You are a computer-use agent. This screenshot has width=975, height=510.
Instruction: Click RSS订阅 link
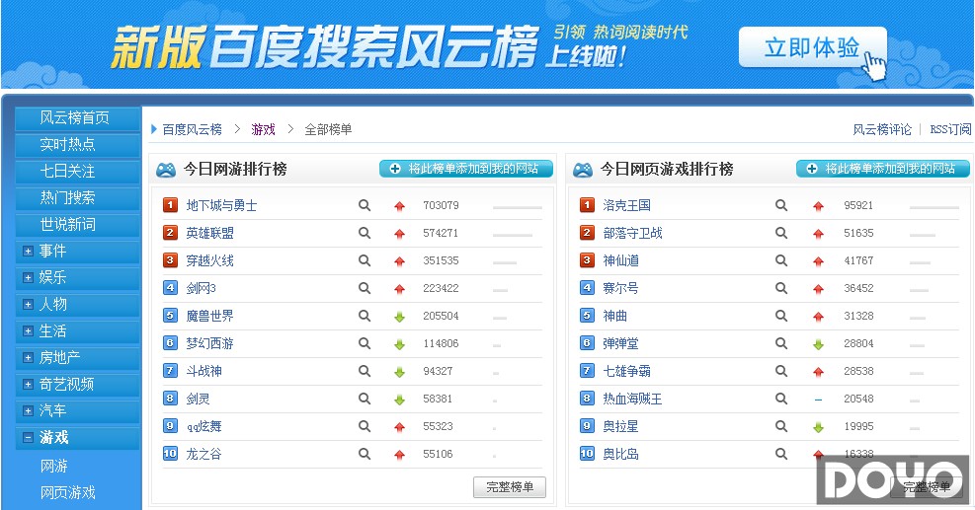click(950, 129)
